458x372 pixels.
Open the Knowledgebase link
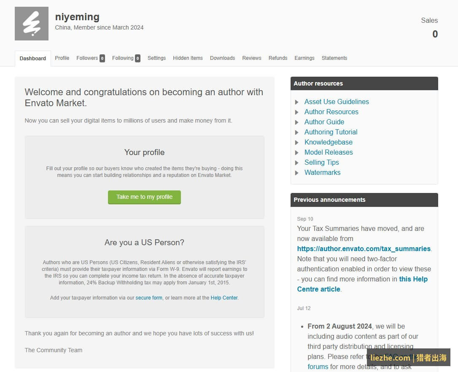[328, 142]
